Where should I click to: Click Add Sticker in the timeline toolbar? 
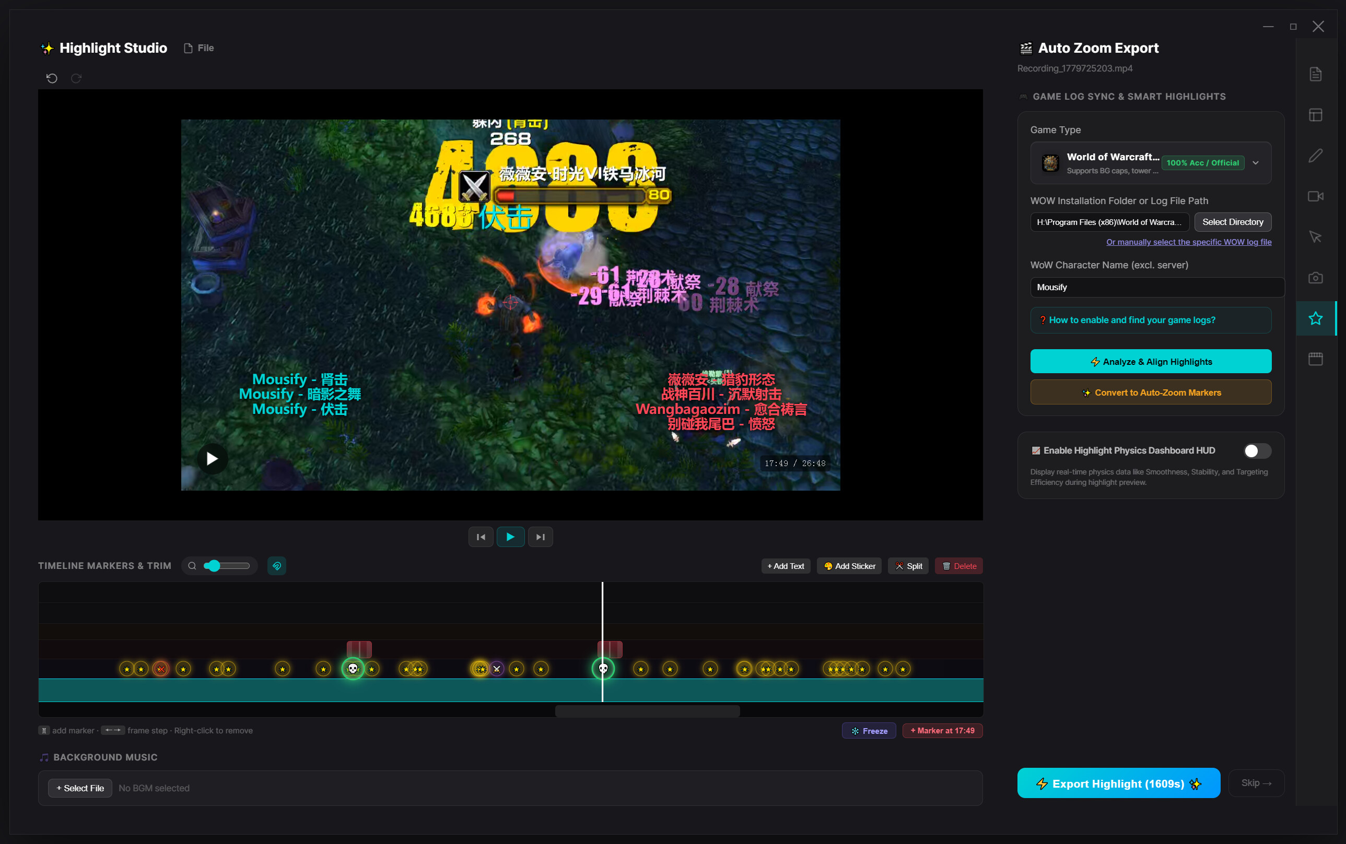[x=849, y=566]
